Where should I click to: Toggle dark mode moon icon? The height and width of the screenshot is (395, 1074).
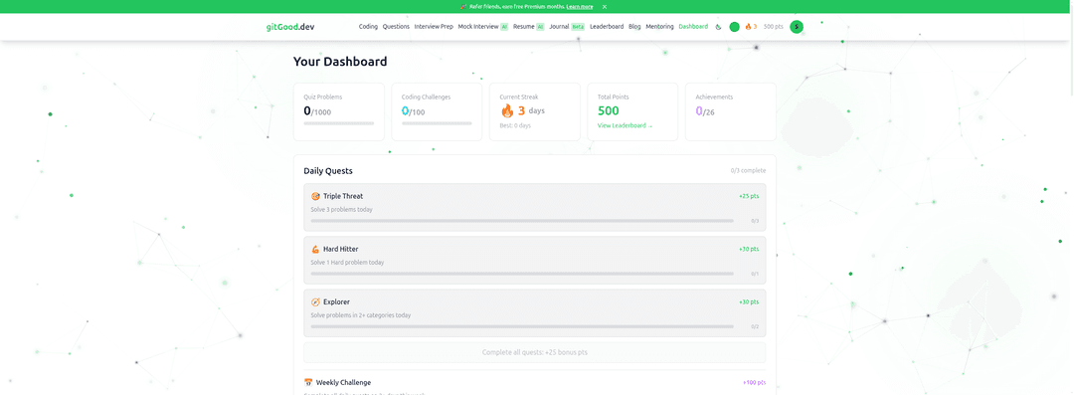(719, 27)
